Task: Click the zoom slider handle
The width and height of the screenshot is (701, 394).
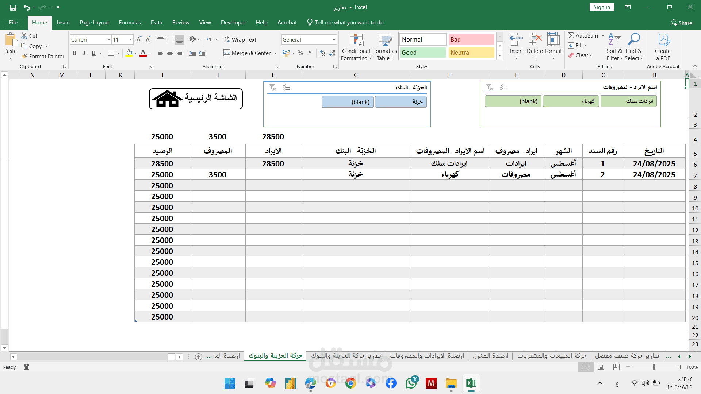Action: point(654,367)
